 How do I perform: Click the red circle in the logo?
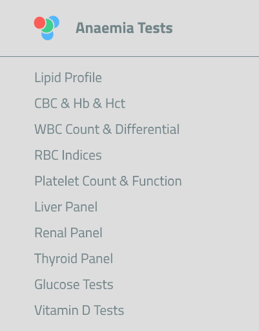pos(40,23)
